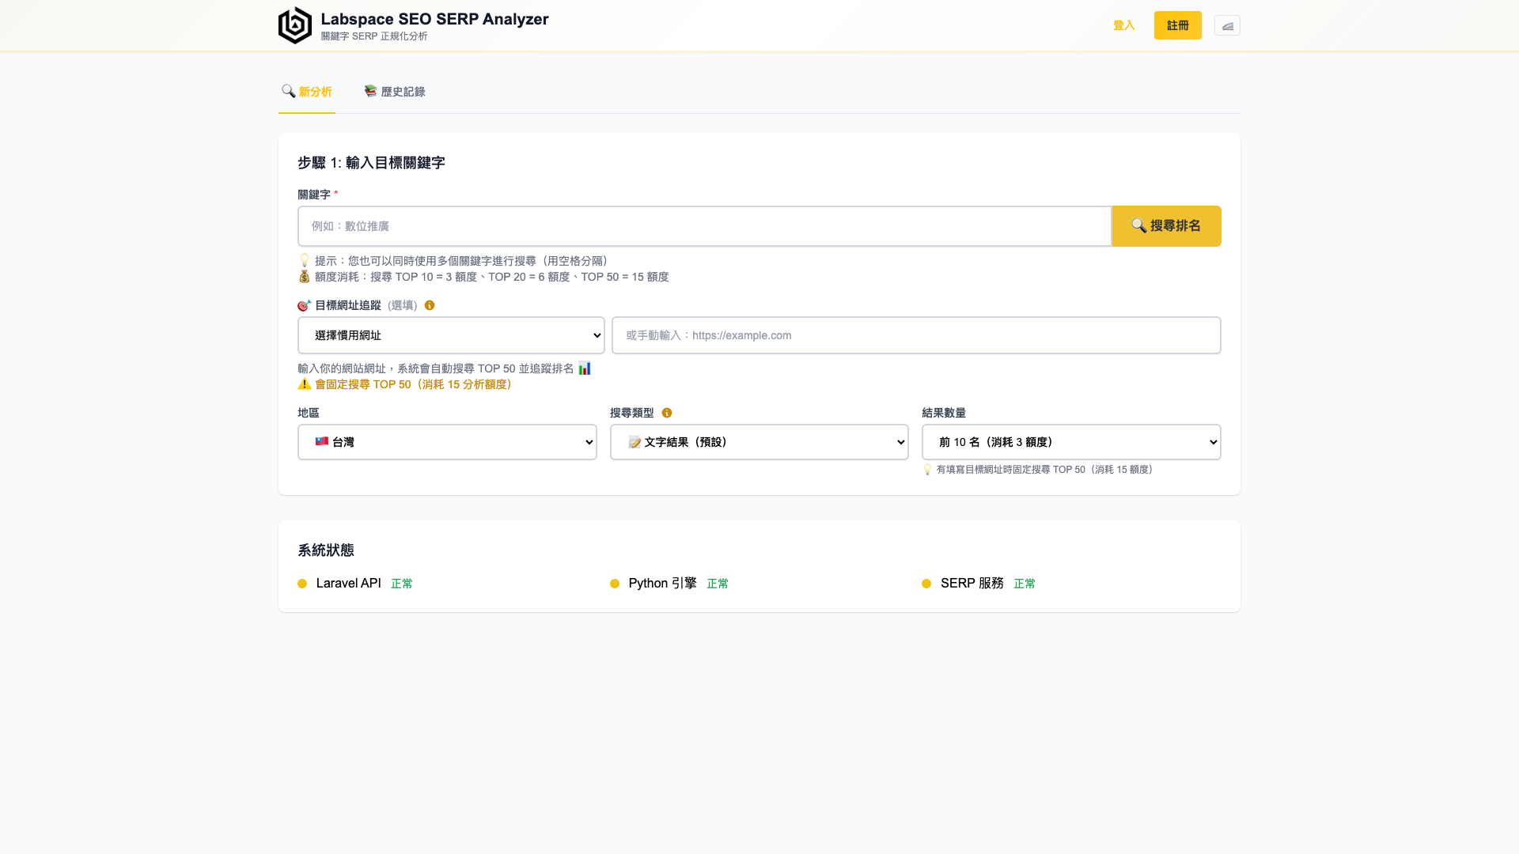1519x854 pixels.
Task: Switch to the 歷史記錄 tab
Action: point(394,92)
